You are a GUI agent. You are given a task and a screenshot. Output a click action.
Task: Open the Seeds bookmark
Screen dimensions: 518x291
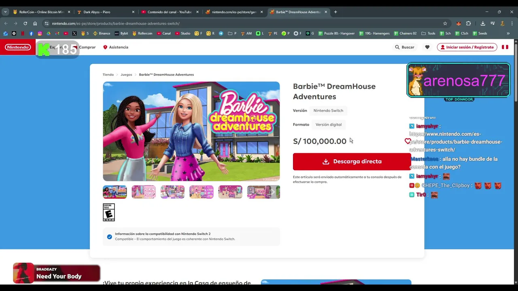click(479, 34)
